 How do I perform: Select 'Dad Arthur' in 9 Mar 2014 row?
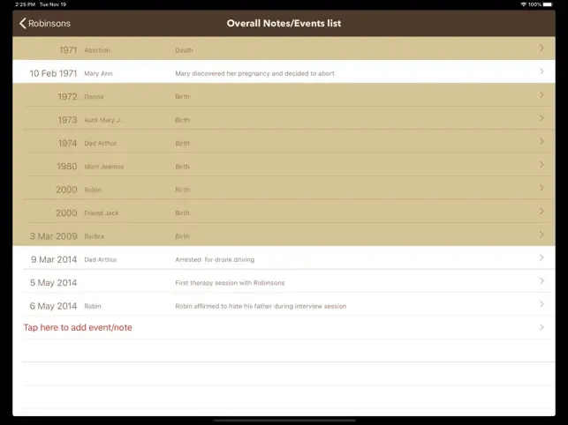101,260
